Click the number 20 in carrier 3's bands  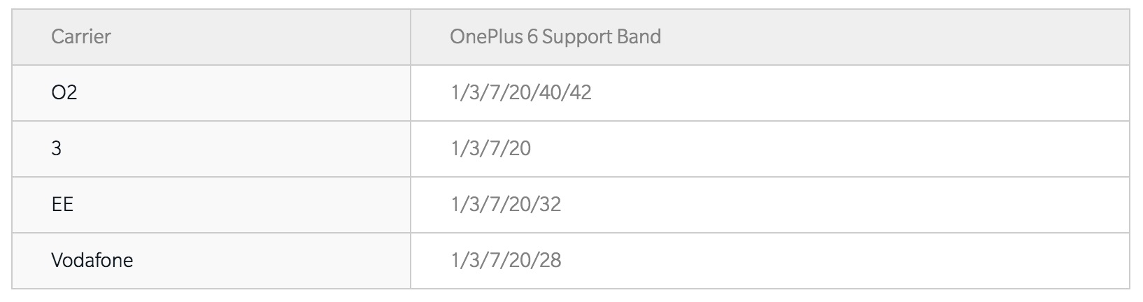tap(518, 148)
